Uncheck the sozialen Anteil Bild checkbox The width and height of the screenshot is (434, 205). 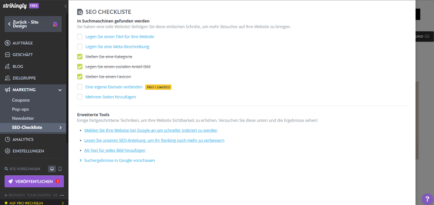(x=80, y=67)
